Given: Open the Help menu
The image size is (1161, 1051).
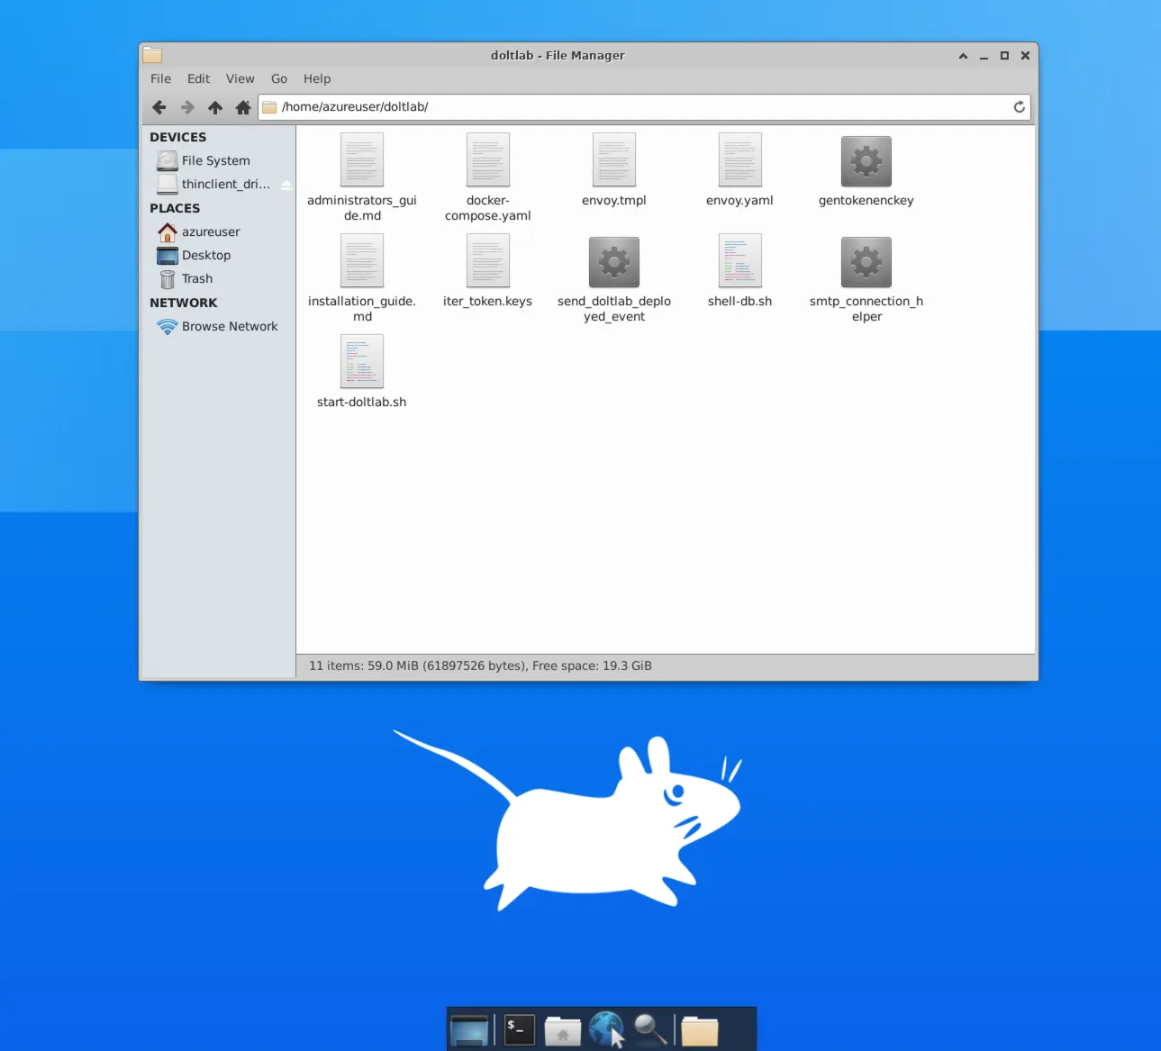Looking at the screenshot, I should click(x=316, y=79).
